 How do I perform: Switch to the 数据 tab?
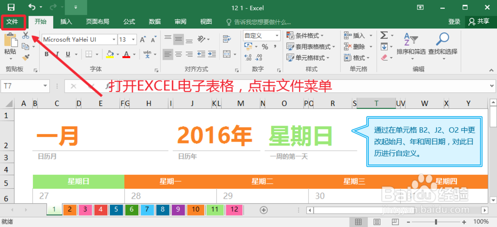click(155, 21)
